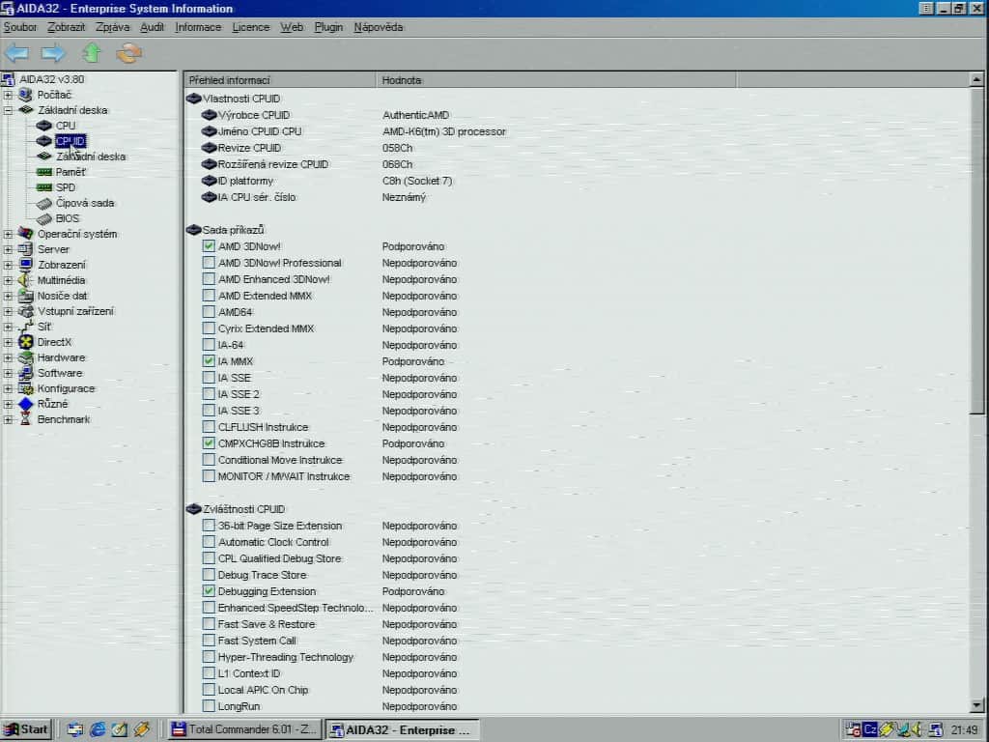Toggle the AMD 3DNow! checkbox
Screen dimensions: 989x742
(x=209, y=246)
